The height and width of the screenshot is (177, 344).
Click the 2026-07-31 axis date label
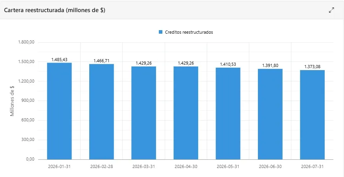(x=312, y=166)
